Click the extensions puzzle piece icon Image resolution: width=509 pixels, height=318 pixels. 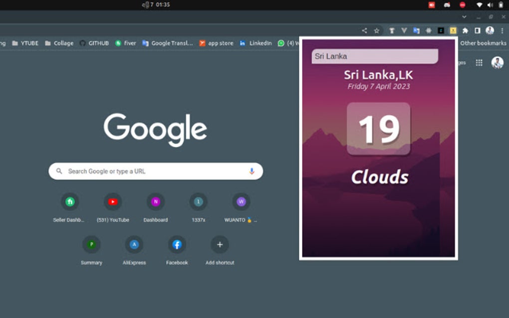click(x=466, y=30)
